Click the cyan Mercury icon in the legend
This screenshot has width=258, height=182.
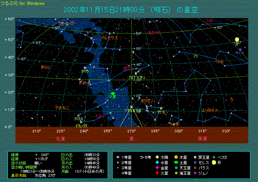coord(157,162)
